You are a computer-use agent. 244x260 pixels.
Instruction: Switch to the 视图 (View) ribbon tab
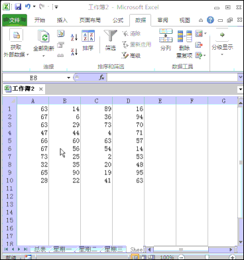184,21
